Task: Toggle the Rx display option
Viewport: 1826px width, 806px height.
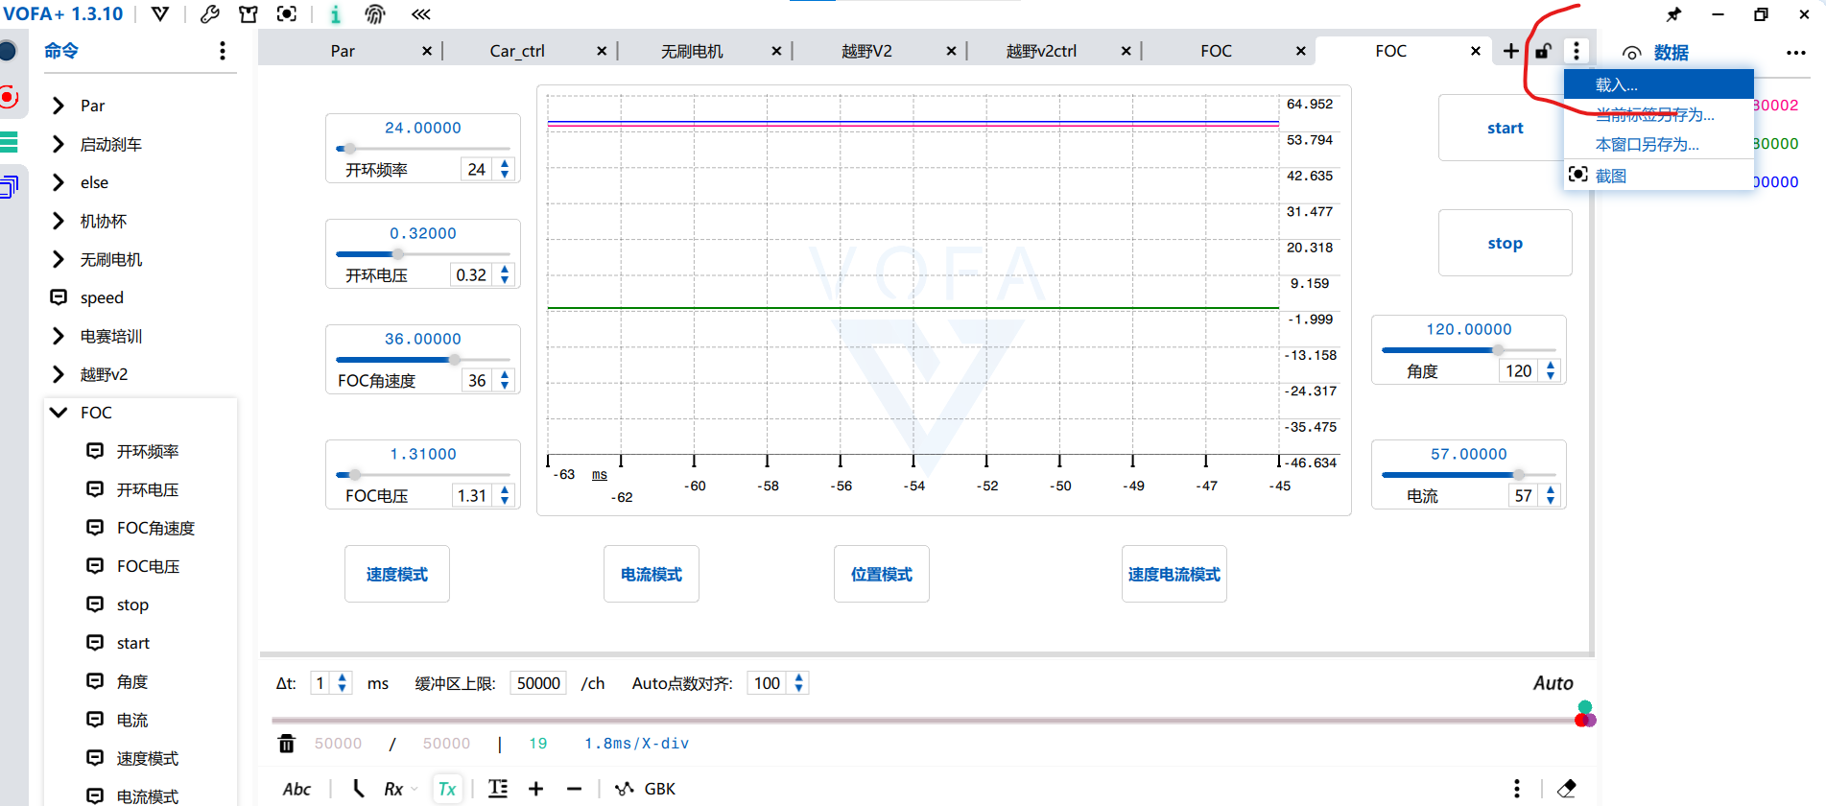Action: (393, 789)
